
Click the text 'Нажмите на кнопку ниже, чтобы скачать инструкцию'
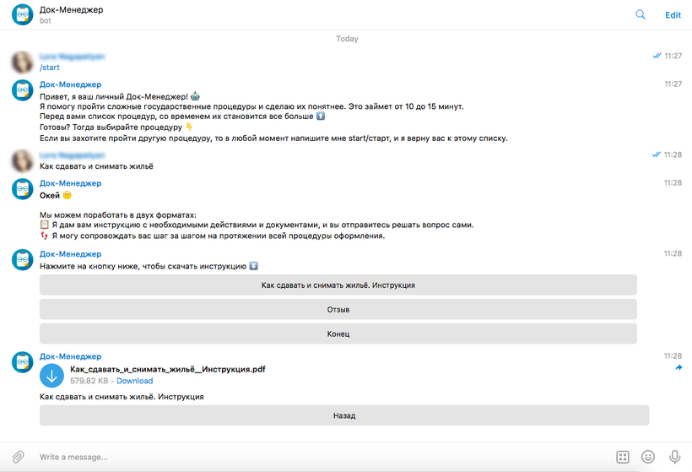[143, 266]
